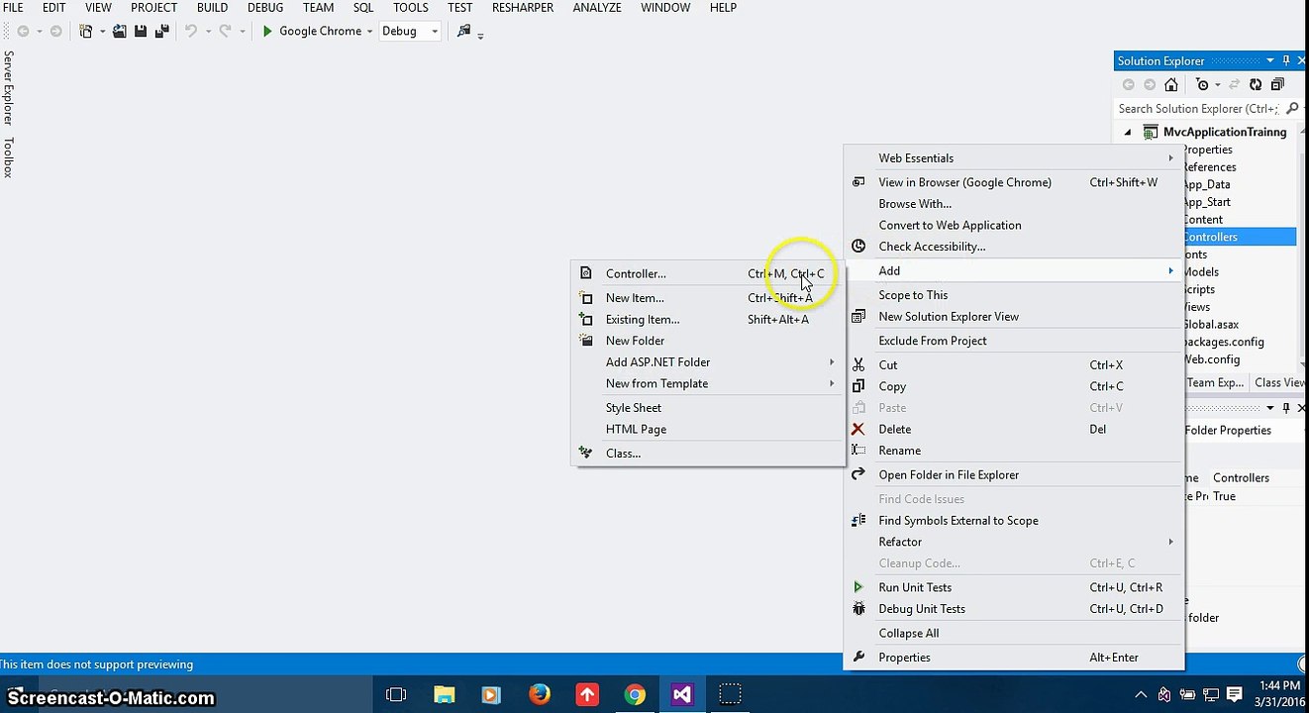1309x713 pixels.
Task: Show hidden system tray icons
Action: pyautogui.click(x=1141, y=695)
